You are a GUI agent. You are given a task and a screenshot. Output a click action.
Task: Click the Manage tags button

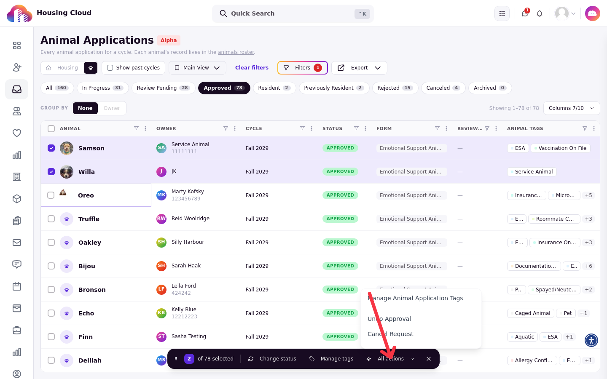tap(331, 359)
